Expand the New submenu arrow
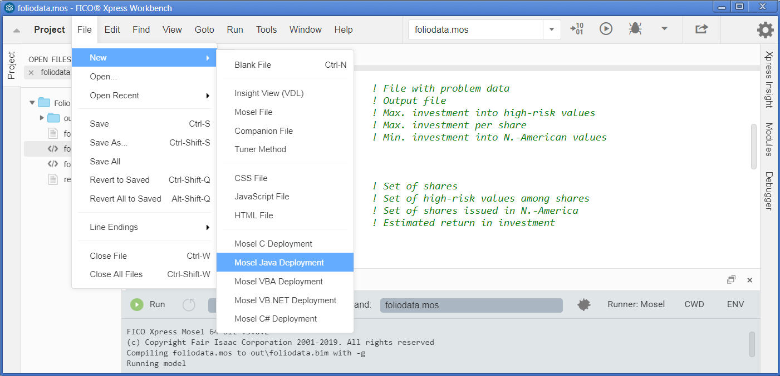The height and width of the screenshot is (376, 780). tap(208, 58)
